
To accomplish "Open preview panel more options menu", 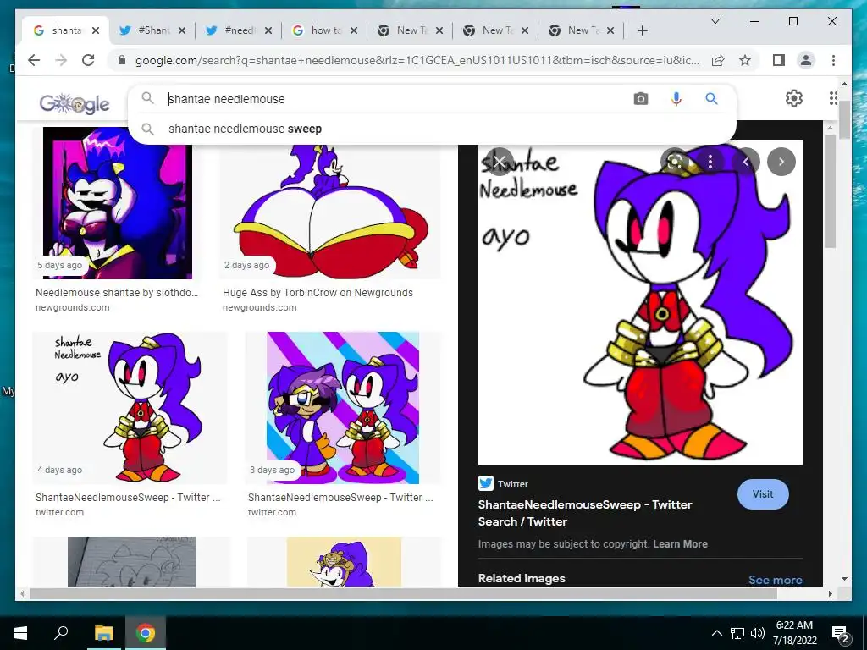I will click(710, 162).
